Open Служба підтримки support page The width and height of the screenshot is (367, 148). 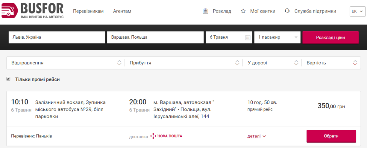(x=315, y=11)
